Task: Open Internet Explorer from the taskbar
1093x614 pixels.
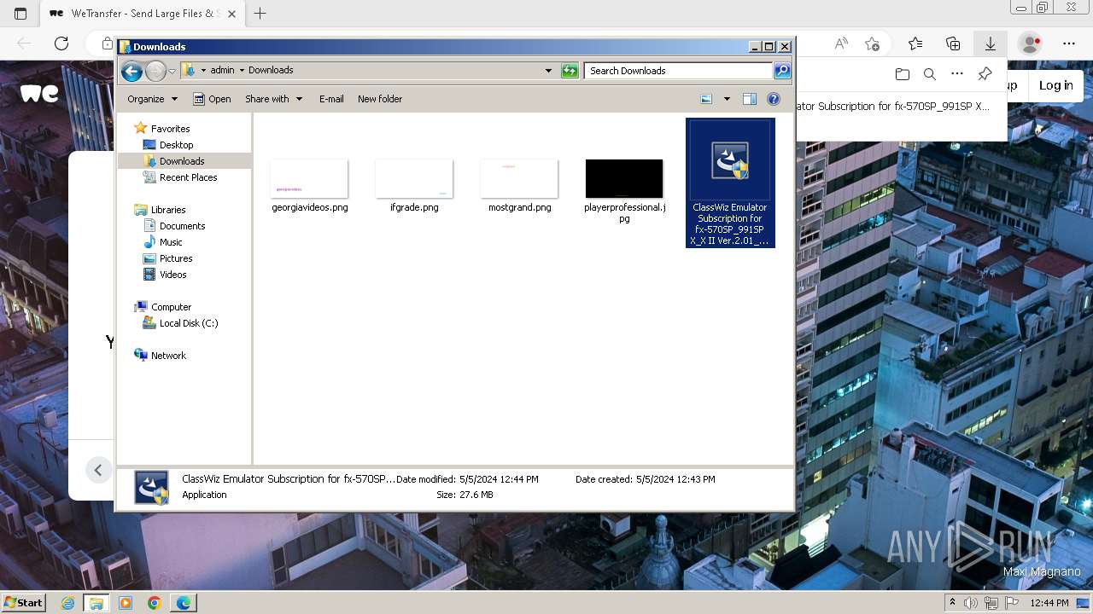Action: (67, 603)
